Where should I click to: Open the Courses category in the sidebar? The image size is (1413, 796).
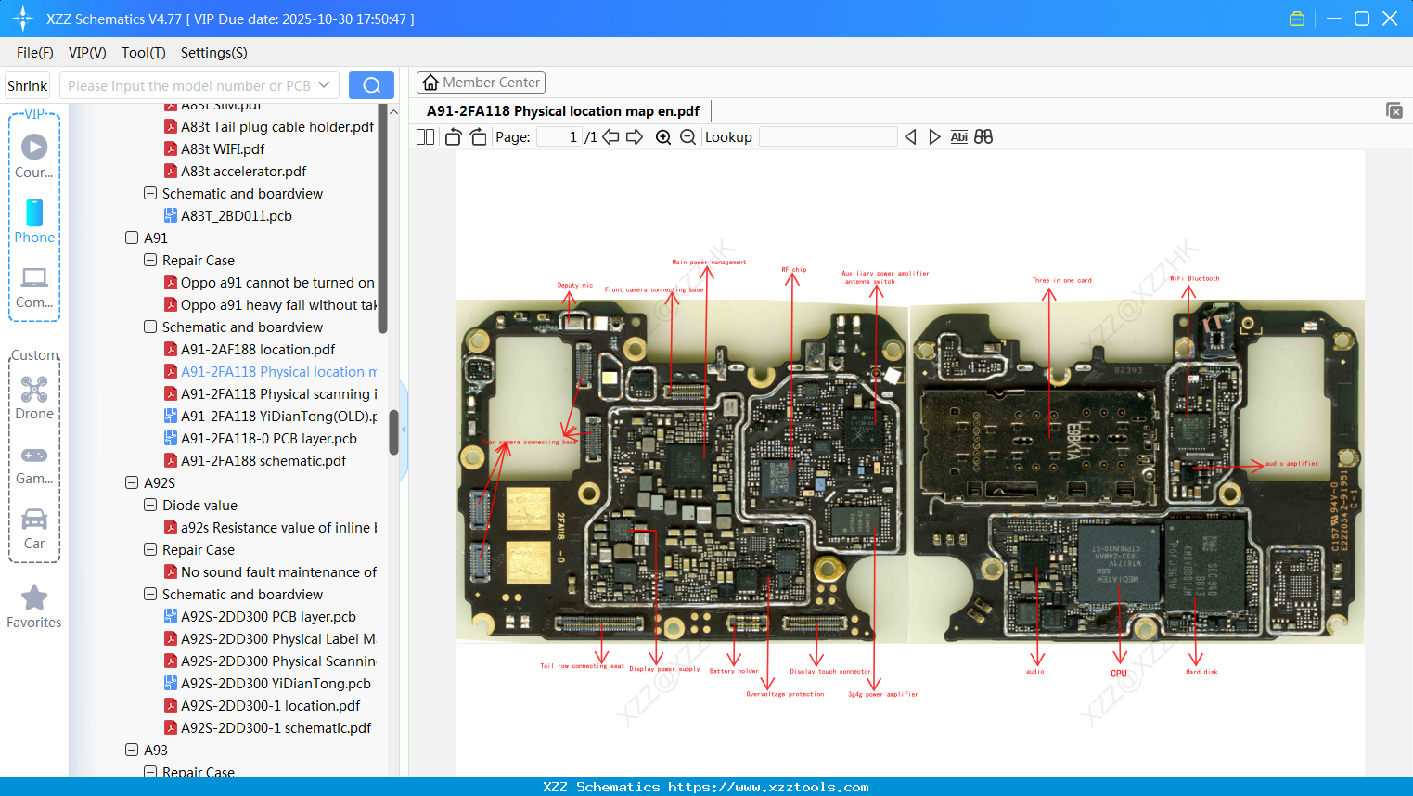[34, 156]
